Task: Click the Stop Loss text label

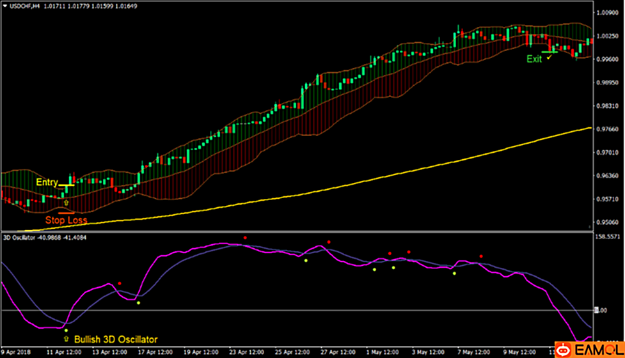Action: point(66,221)
